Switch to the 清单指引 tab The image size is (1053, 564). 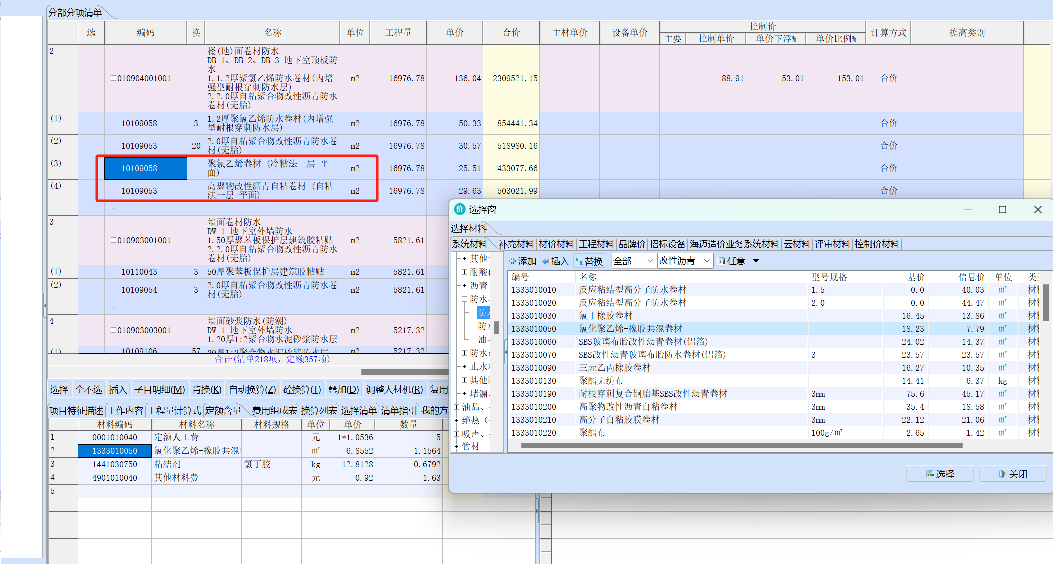[399, 411]
